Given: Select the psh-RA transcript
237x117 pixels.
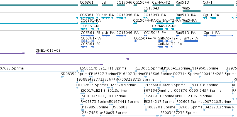Looking at the screenshot, I should pos(107,18).
